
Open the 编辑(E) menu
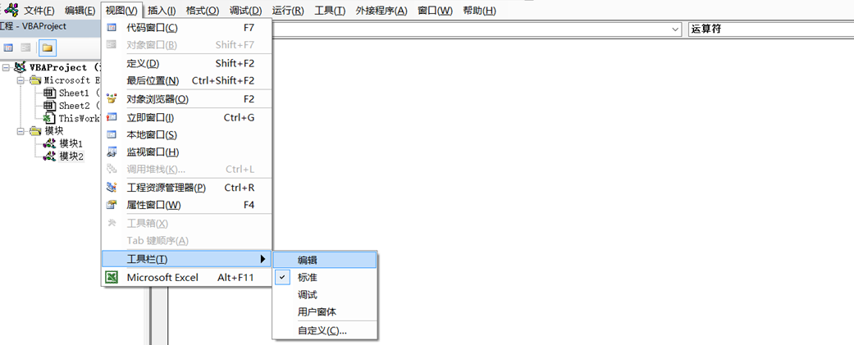pyautogui.click(x=80, y=11)
